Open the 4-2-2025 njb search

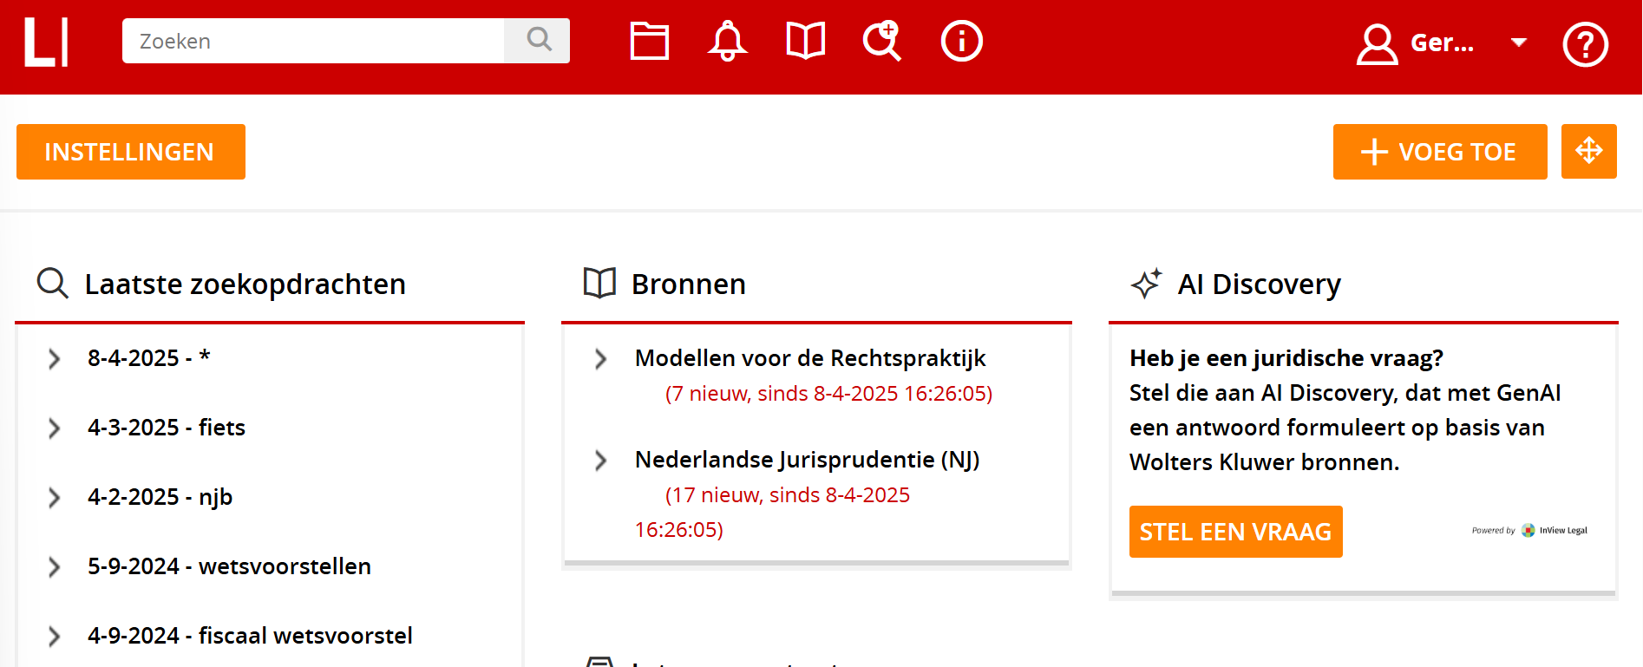click(x=160, y=497)
